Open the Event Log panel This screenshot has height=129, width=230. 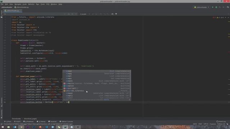tap(221, 121)
